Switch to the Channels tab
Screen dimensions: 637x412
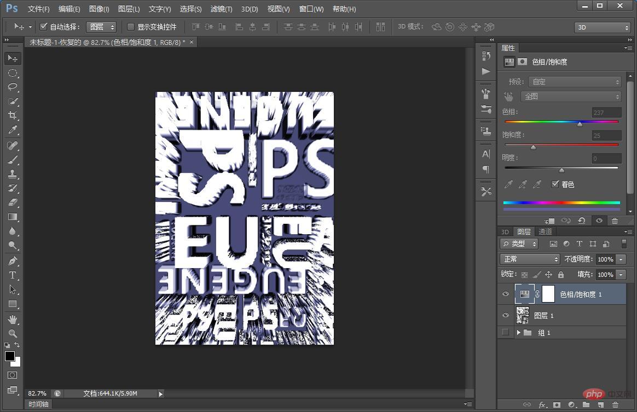click(x=545, y=231)
